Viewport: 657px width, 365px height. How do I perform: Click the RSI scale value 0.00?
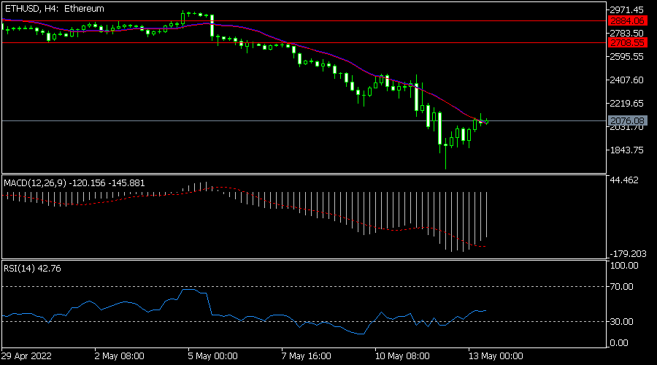(x=619, y=343)
